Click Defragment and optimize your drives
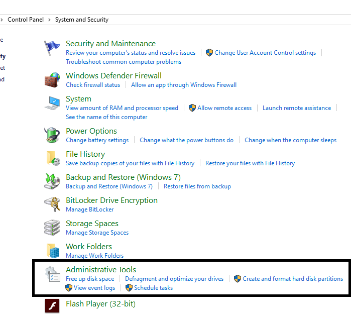This screenshot has width=351, height=318. coord(174,279)
